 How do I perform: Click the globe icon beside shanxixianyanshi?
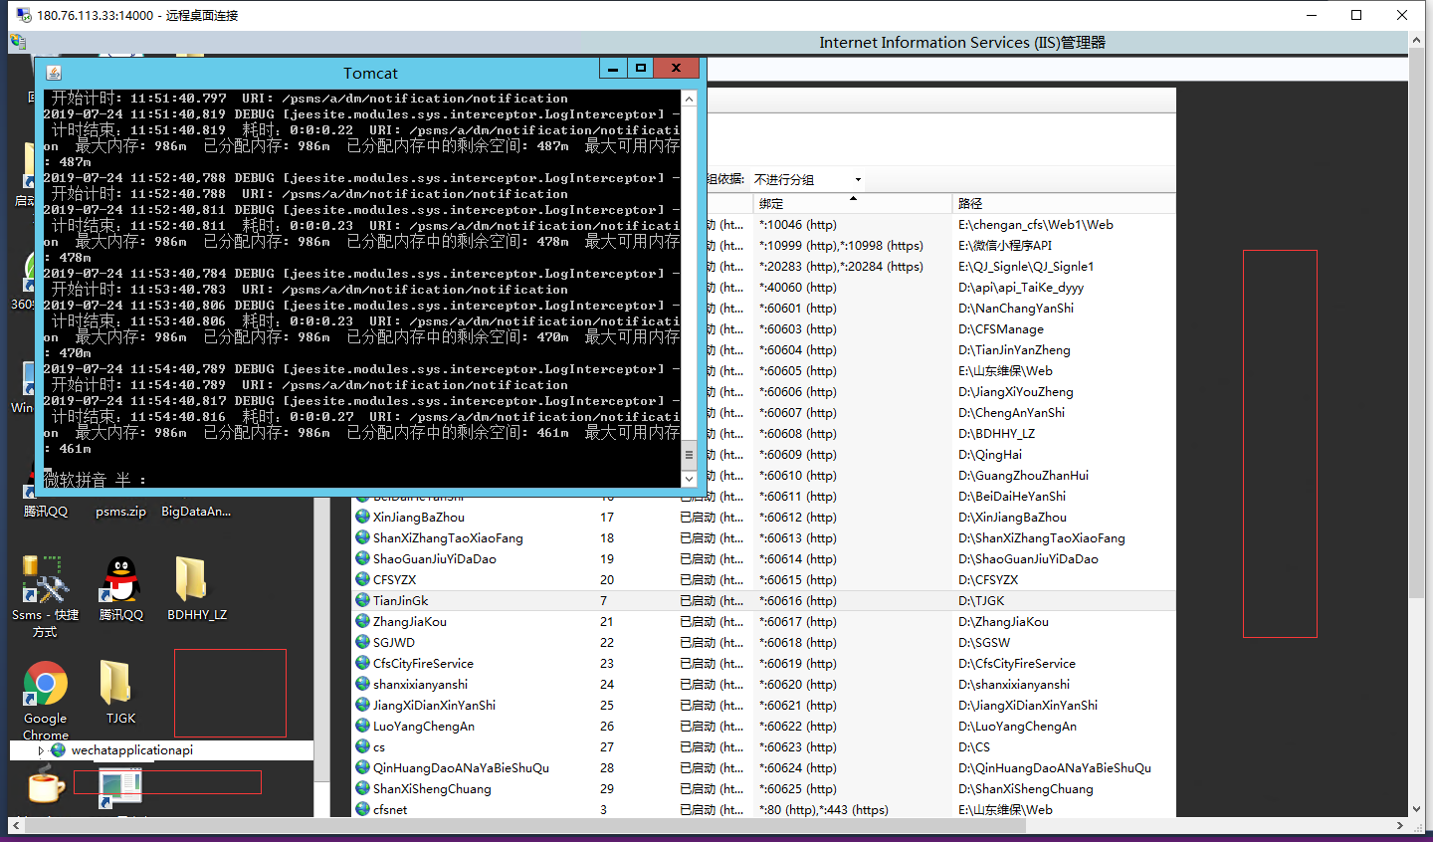tap(363, 684)
